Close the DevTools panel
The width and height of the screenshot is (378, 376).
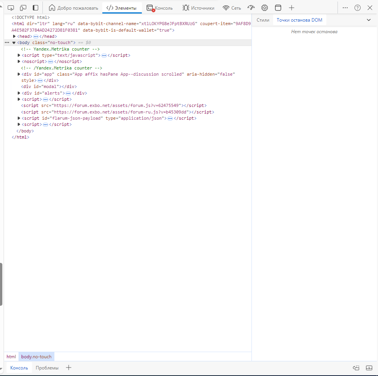(370, 8)
